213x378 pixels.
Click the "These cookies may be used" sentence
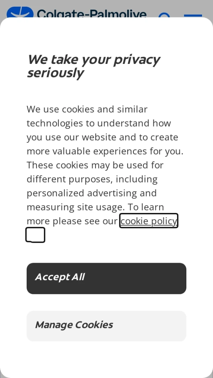click(95, 165)
